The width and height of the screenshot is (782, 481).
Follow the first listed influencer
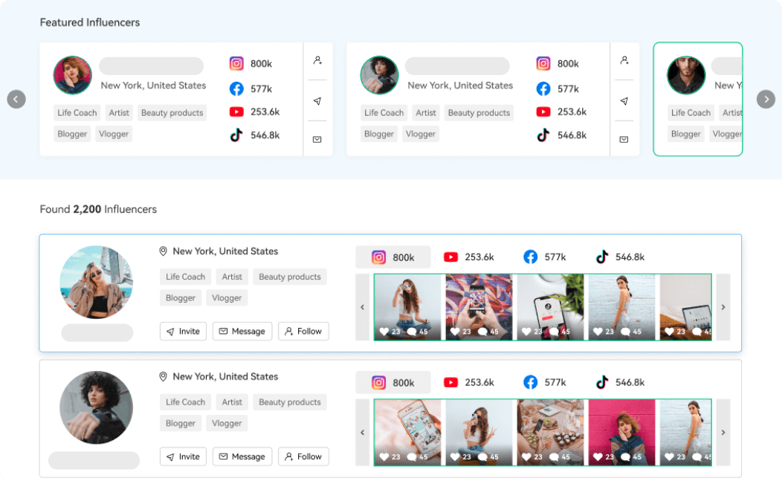(x=303, y=332)
